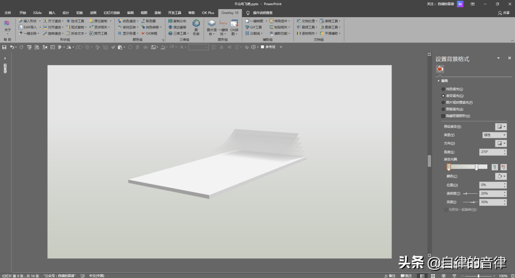Open the 类型 gradient type dropdown
Viewport: 515px width, 278px height.
pos(494,135)
